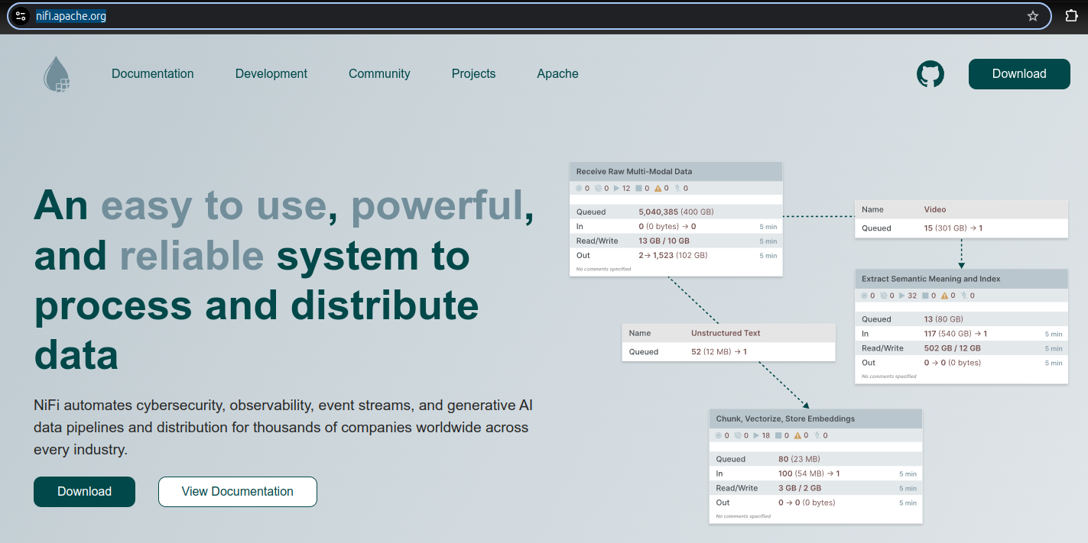Bookmark this page with the star icon
1088x543 pixels.
click(x=1033, y=16)
